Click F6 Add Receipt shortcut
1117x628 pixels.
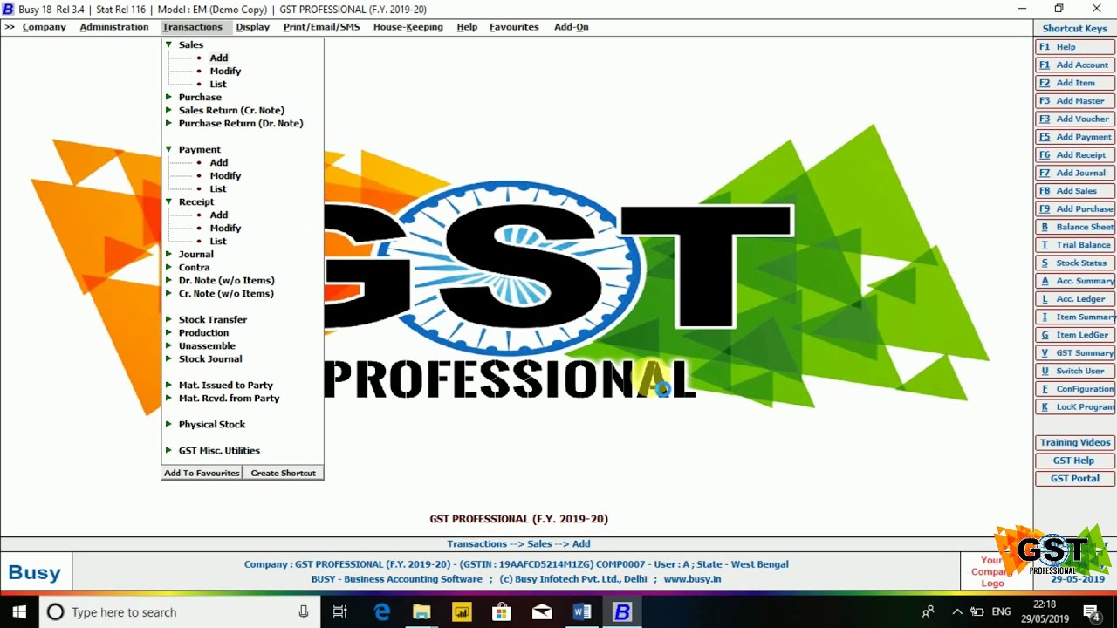[x=1074, y=155]
